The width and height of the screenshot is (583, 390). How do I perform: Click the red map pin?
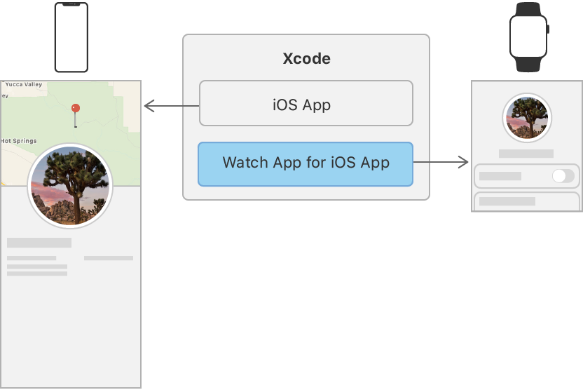click(x=76, y=109)
